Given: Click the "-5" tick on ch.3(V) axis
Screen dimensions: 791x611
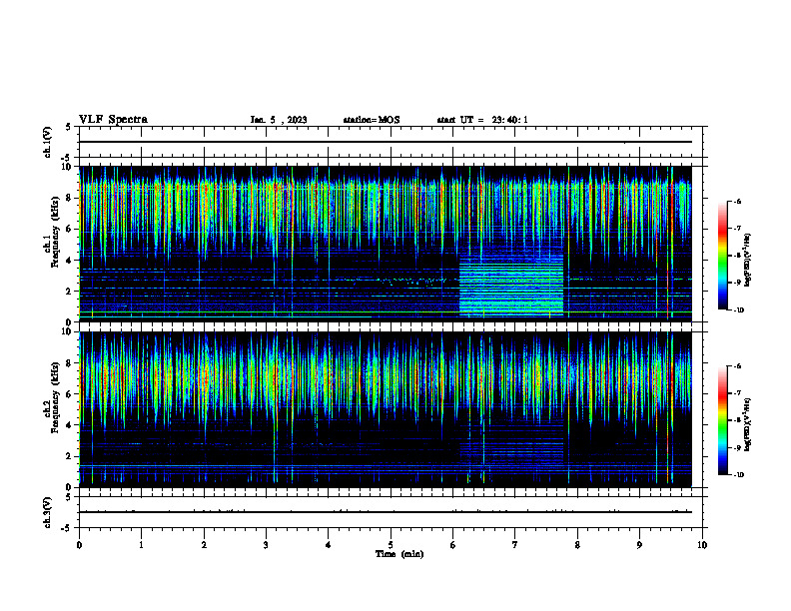Looking at the screenshot, I should (67, 528).
